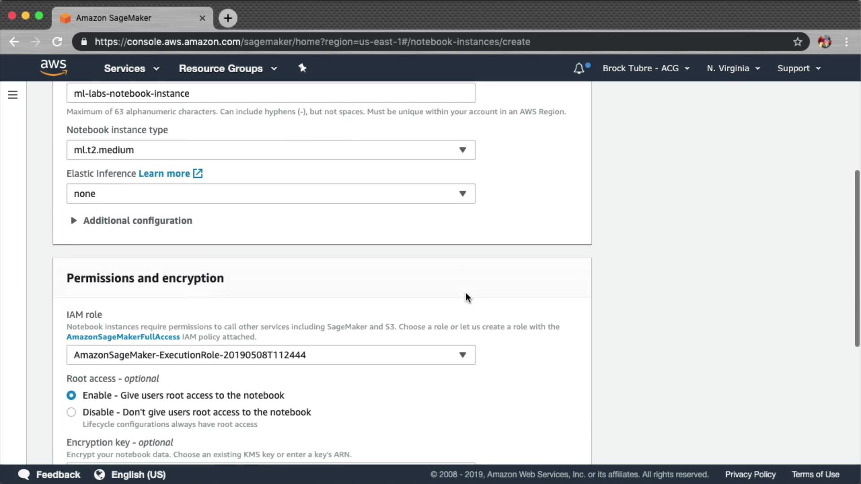
Task: Click the pin shortcut icon in navbar
Action: coord(302,68)
